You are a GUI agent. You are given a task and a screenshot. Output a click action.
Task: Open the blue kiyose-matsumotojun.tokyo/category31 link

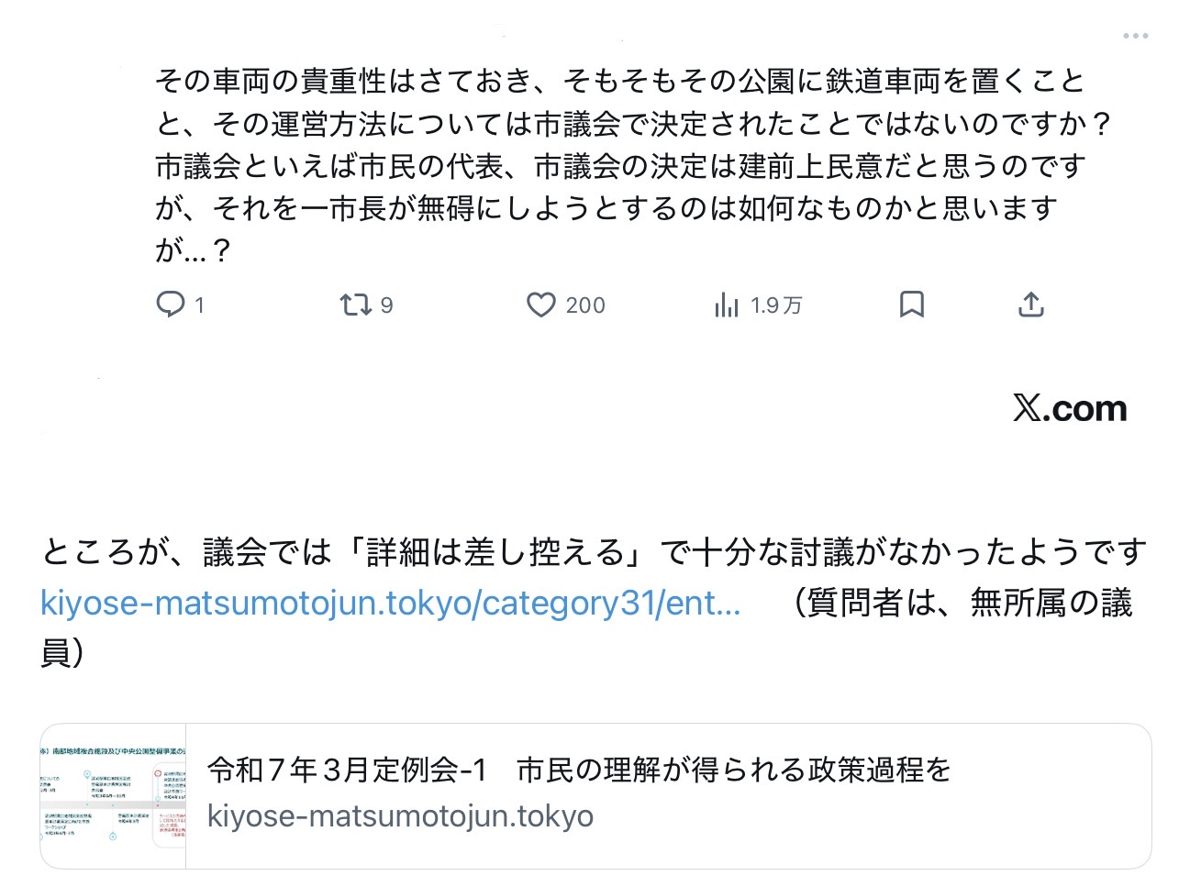(x=390, y=604)
